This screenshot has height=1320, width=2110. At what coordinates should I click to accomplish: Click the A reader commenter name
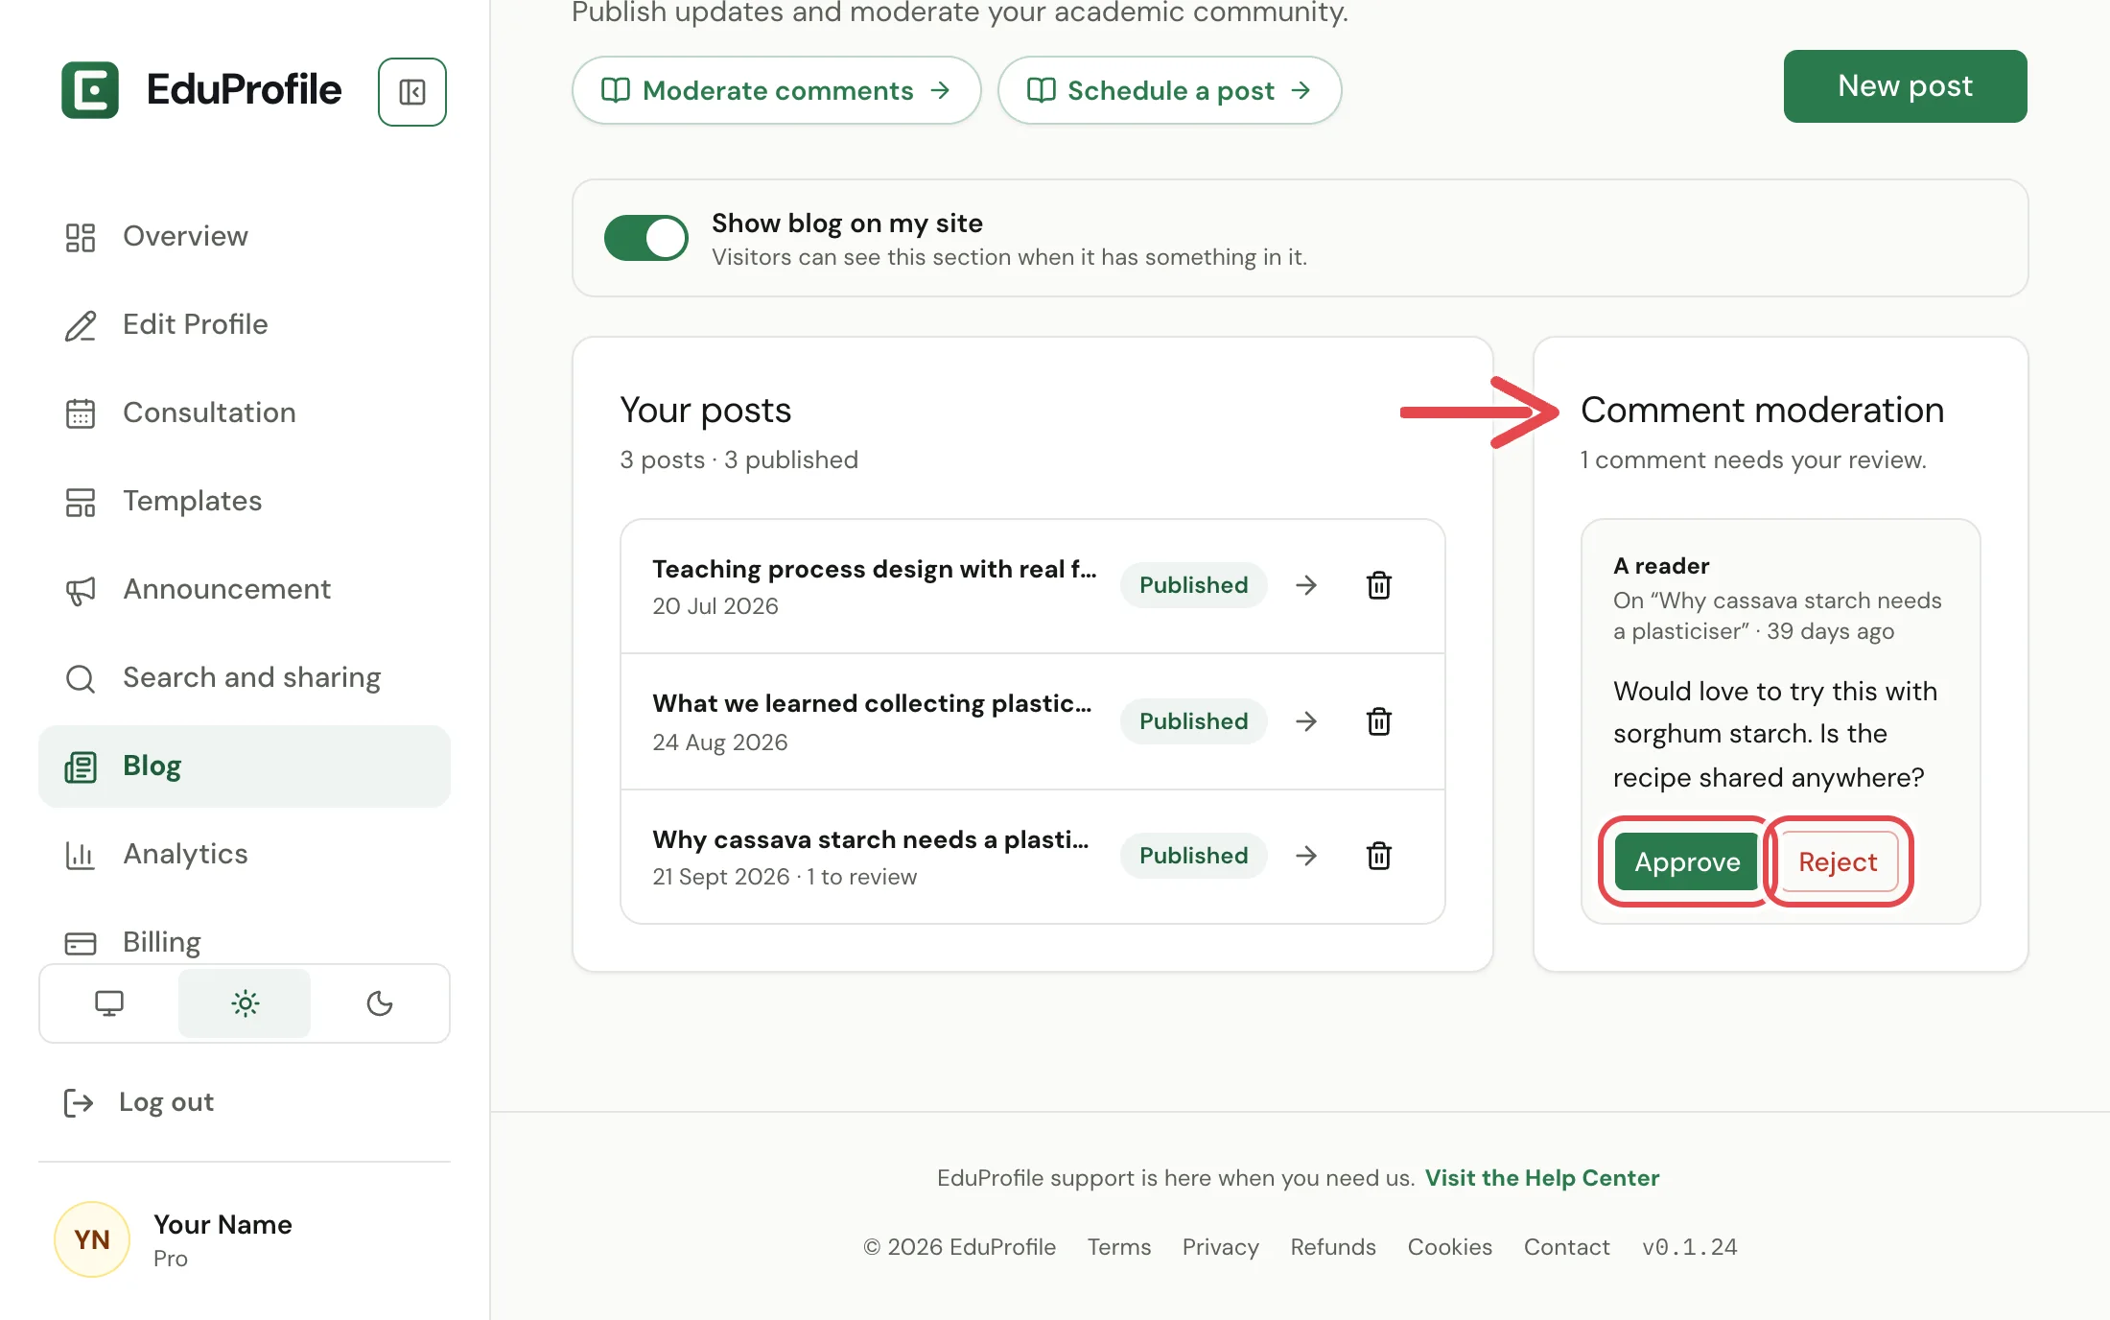pos(1661,566)
